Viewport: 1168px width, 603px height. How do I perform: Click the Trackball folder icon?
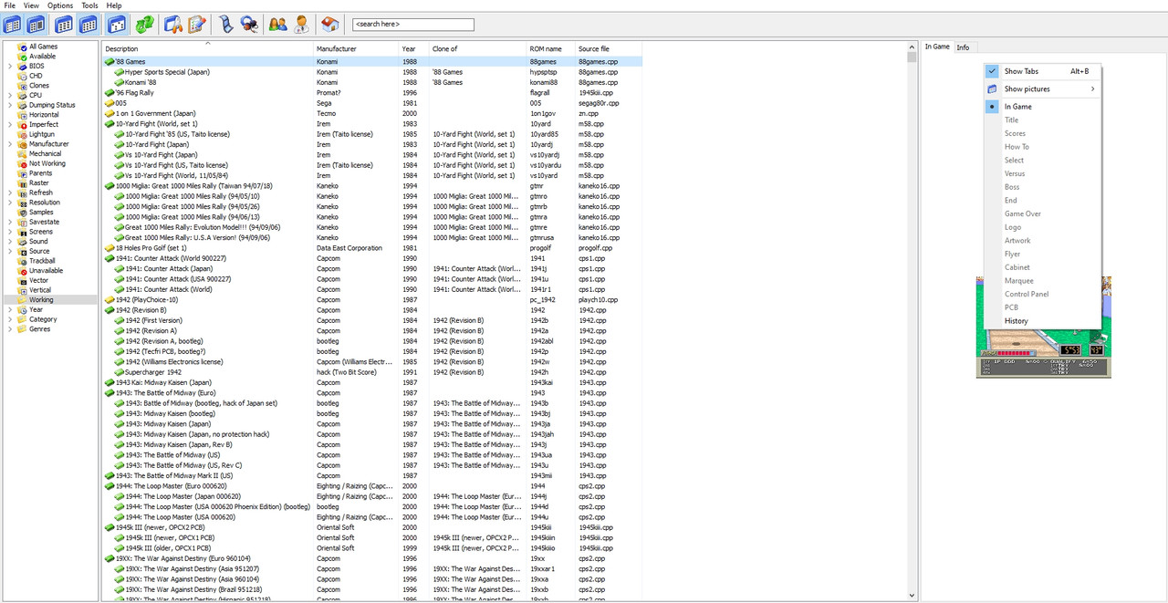coord(22,261)
